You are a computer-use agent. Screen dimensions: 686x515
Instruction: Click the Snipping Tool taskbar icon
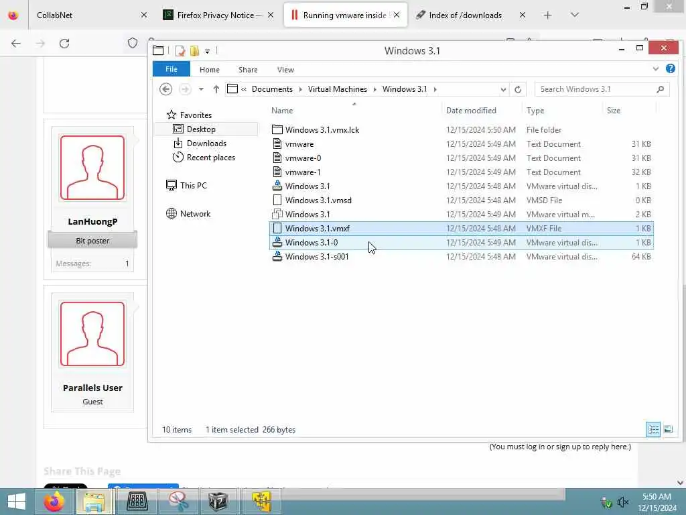pyautogui.click(x=178, y=502)
